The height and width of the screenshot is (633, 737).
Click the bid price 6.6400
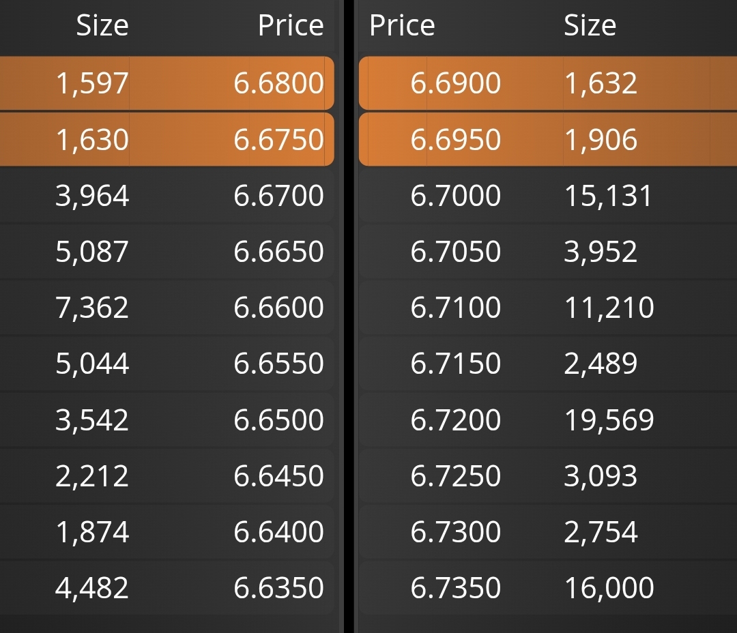[x=278, y=531]
